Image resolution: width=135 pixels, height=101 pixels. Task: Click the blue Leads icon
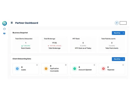17,69
